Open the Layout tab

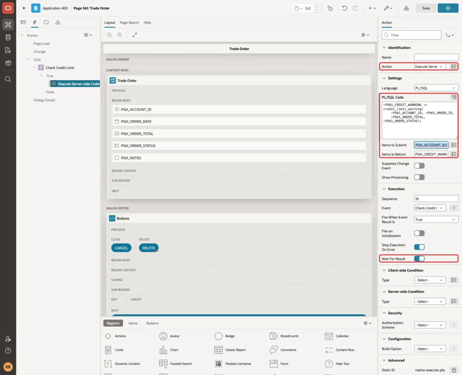pos(110,23)
